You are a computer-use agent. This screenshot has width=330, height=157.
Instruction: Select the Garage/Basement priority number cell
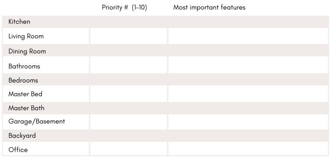click(x=129, y=122)
